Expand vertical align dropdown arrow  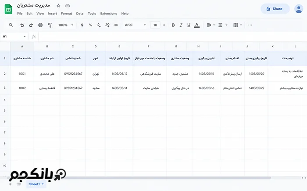227,25
